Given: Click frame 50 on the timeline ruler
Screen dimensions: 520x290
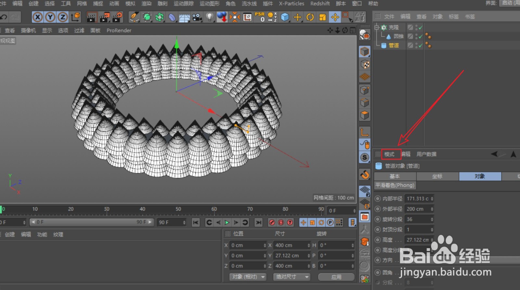Looking at the screenshot, I should click(x=178, y=209).
